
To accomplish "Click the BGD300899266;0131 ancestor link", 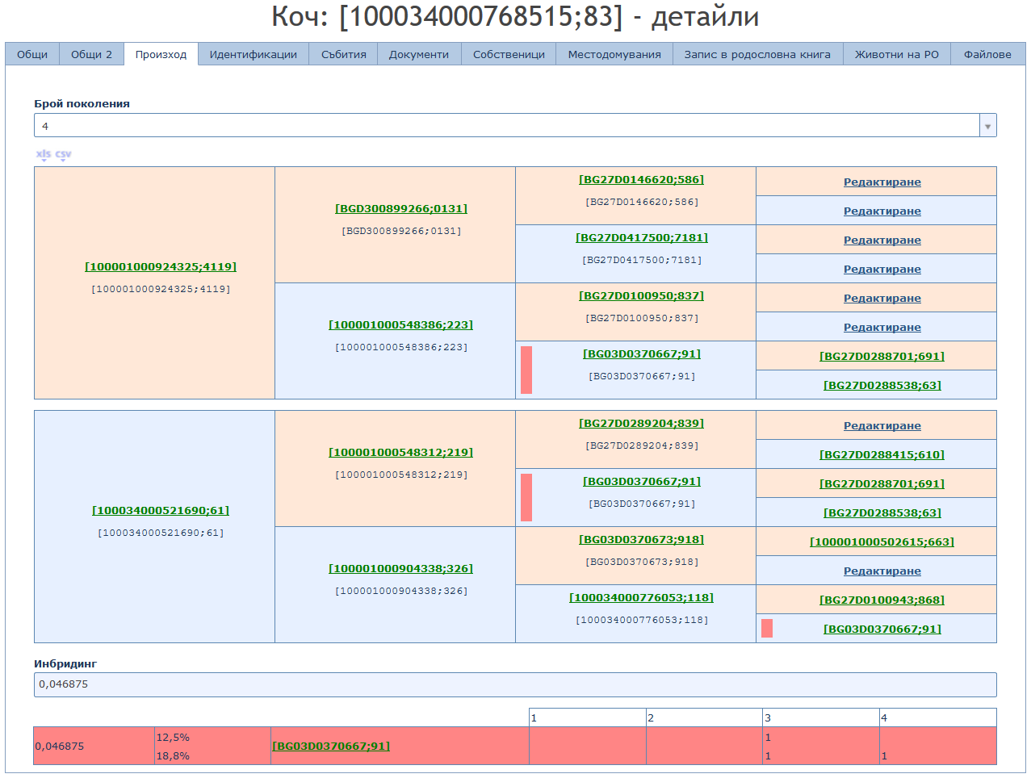I will pyautogui.click(x=401, y=209).
